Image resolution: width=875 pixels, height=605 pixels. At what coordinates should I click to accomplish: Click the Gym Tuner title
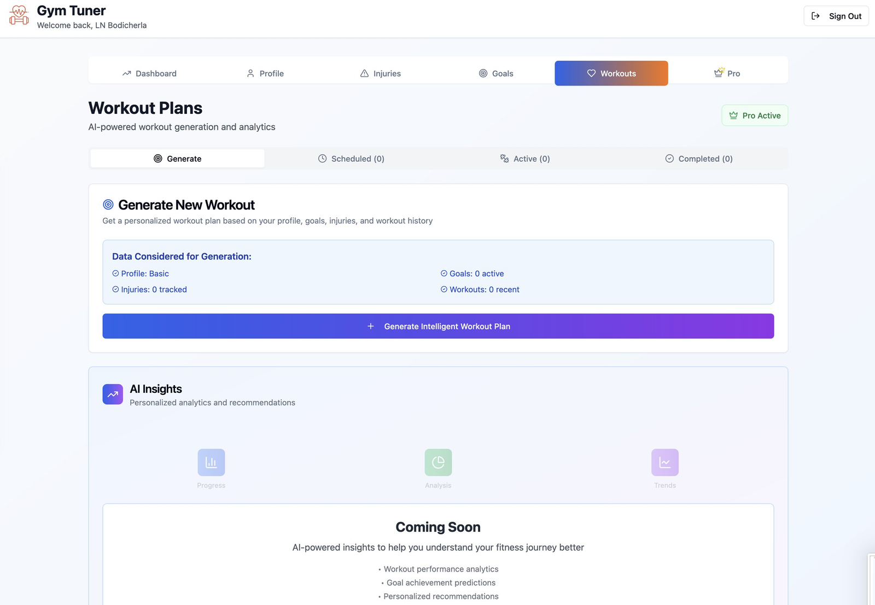(71, 10)
